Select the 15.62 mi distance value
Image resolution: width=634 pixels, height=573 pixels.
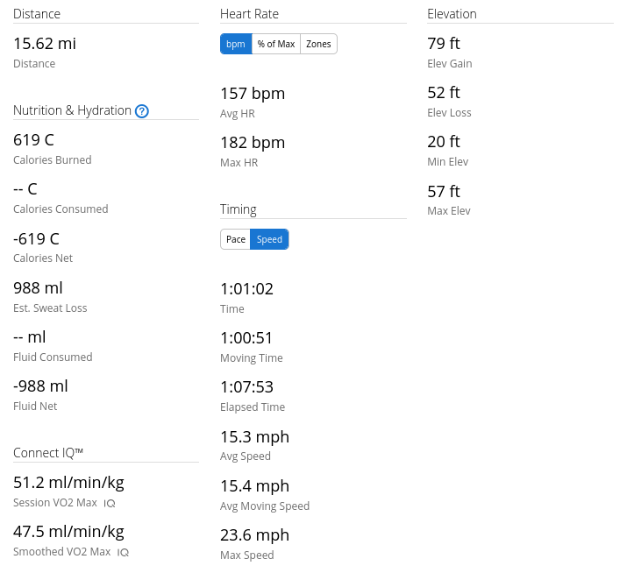tap(45, 44)
